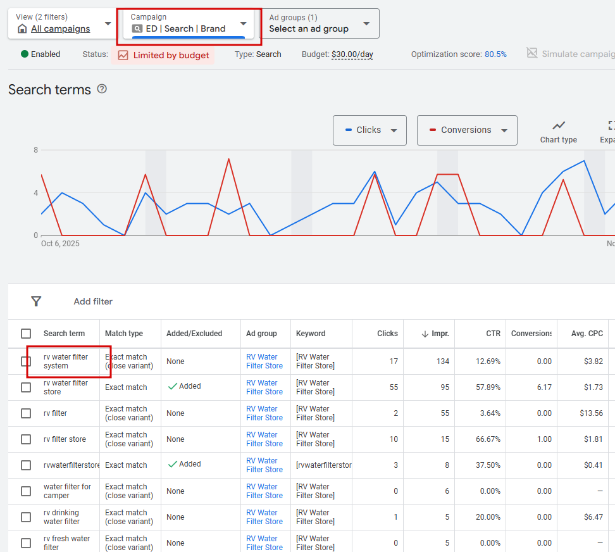Click the Impr. sort arrow icon

click(x=426, y=334)
